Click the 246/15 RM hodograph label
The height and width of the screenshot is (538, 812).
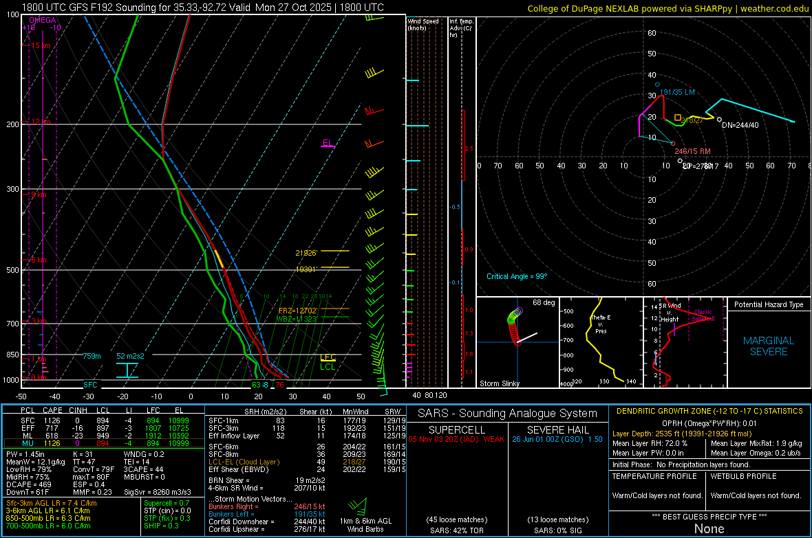click(x=693, y=152)
